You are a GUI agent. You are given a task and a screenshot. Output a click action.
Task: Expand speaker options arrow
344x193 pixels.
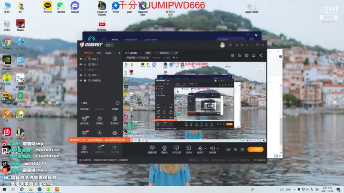pyautogui.click(x=218, y=149)
